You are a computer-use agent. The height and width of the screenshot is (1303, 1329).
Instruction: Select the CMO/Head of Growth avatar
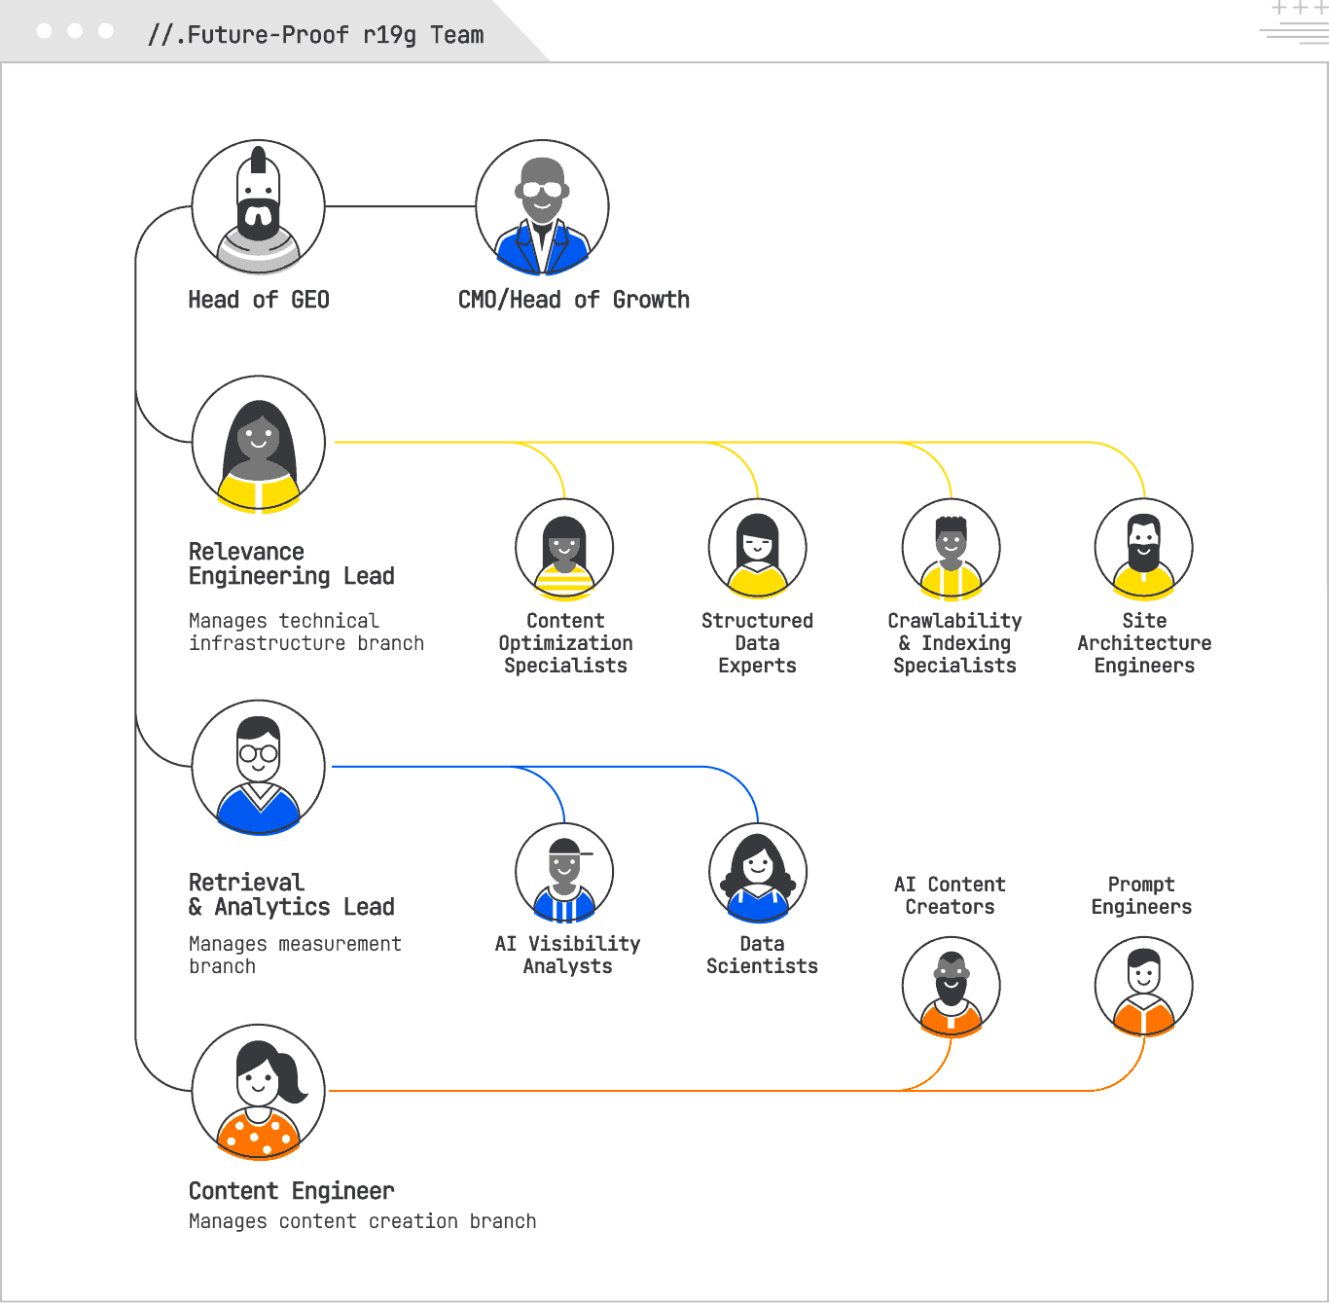[x=542, y=207]
